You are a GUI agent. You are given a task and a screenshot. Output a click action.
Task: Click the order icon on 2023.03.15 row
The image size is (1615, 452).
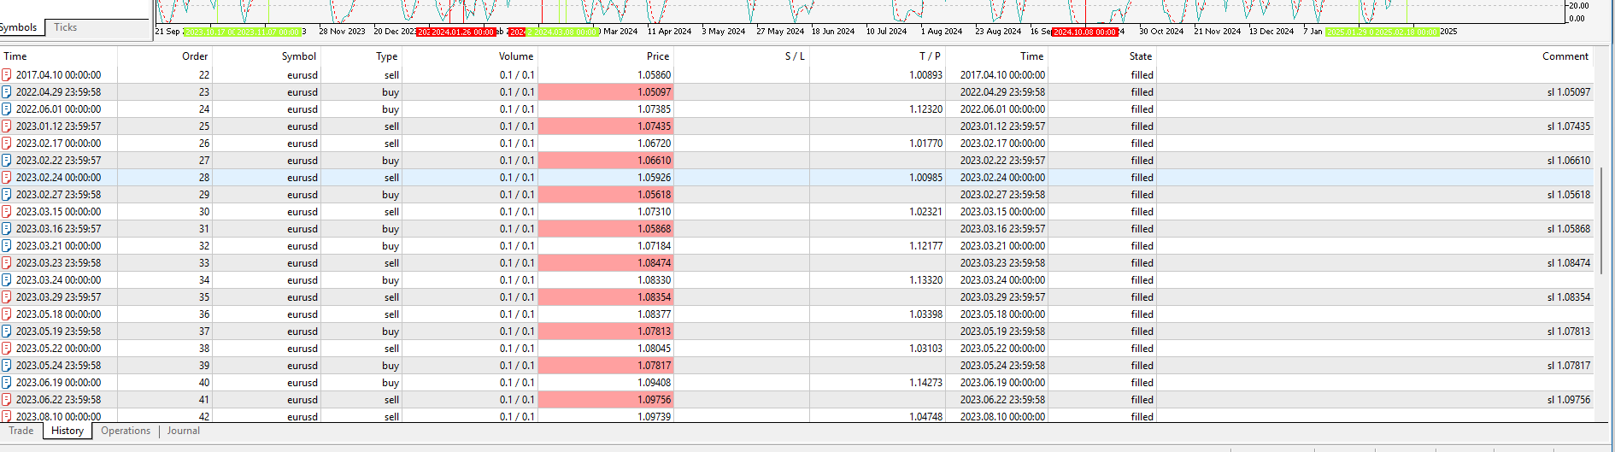tap(7, 212)
